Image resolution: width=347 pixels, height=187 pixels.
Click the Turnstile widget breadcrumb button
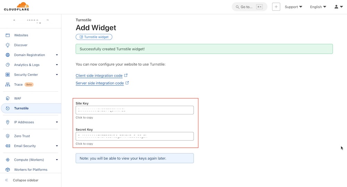click(x=94, y=37)
